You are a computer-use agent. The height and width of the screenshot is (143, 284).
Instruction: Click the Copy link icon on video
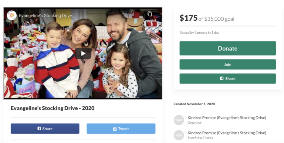click(x=150, y=14)
